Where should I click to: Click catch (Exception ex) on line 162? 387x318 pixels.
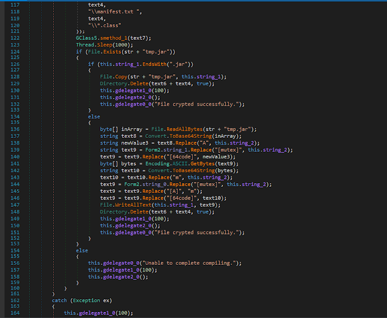click(82, 300)
